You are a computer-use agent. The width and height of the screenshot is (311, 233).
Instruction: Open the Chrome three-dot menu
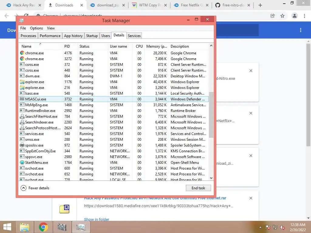point(304,16)
